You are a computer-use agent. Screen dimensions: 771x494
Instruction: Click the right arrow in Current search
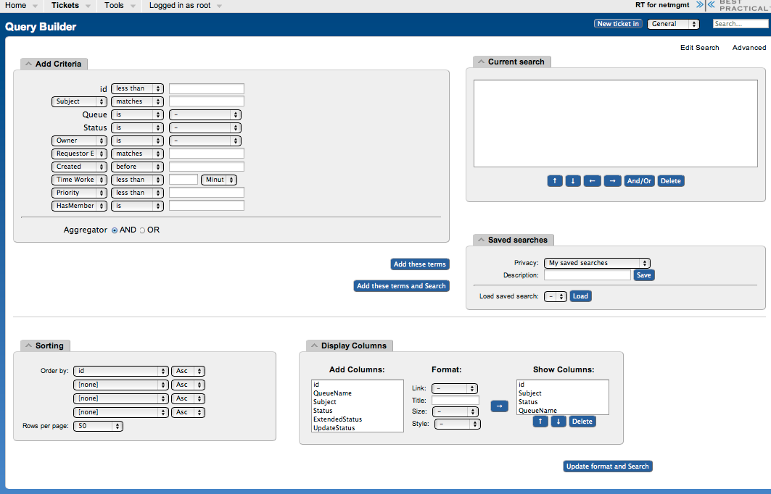612,181
